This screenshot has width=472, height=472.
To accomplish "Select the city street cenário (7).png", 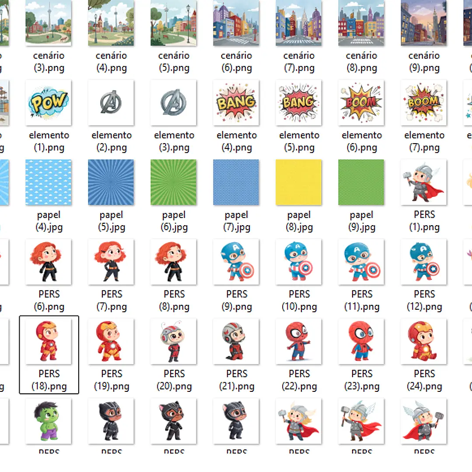I will pyautogui.click(x=299, y=23).
